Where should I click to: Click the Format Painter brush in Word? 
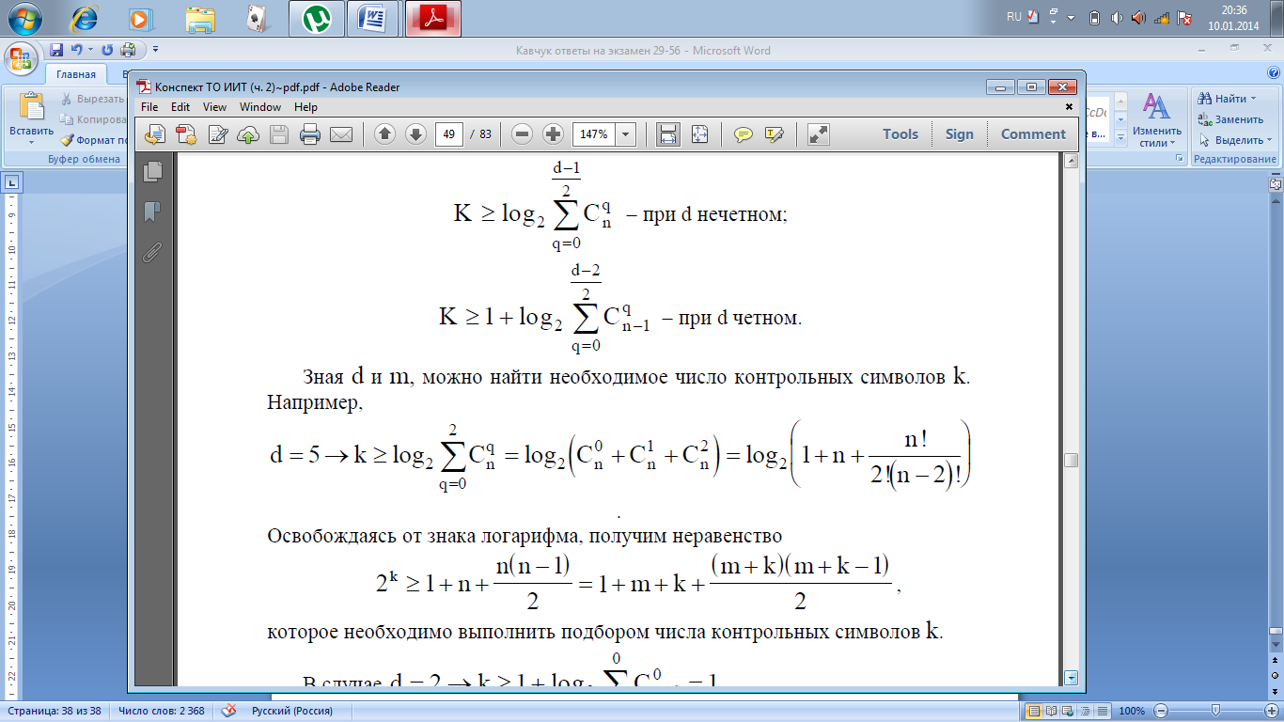pos(67,140)
